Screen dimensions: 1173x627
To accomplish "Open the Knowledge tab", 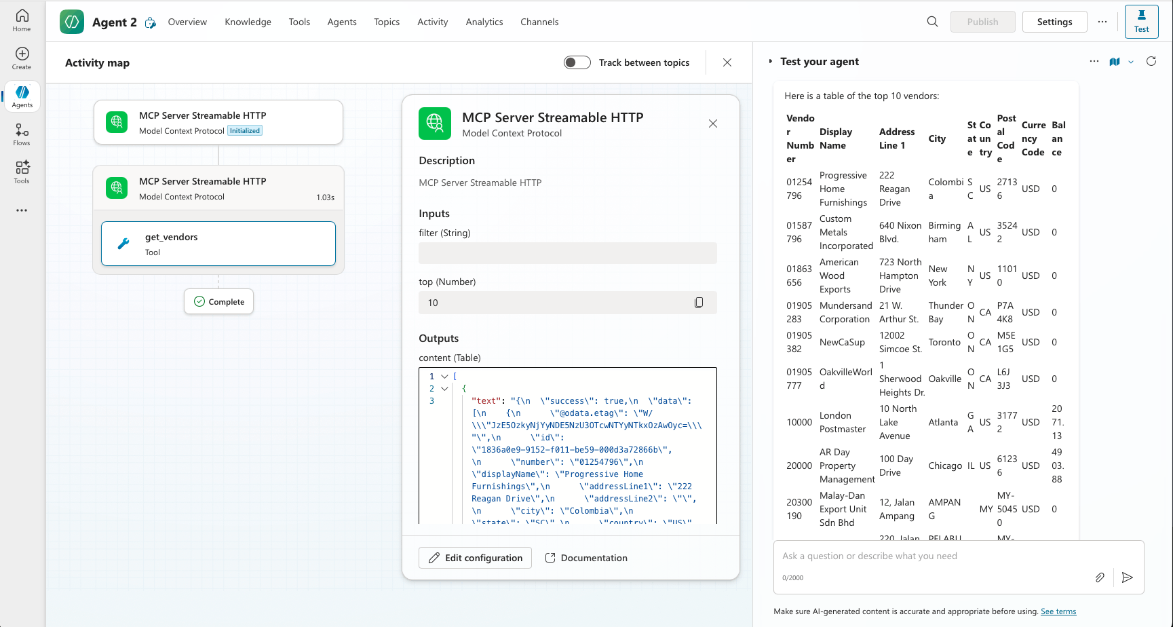I will click(248, 21).
